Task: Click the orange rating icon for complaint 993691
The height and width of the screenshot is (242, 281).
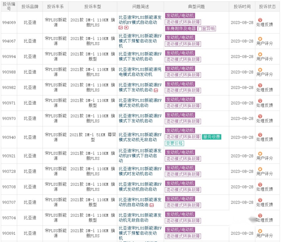Action: [x=260, y=231]
